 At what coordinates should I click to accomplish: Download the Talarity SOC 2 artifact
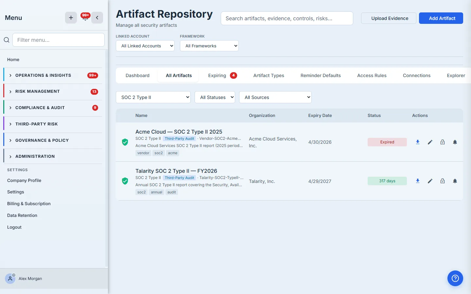418,181
